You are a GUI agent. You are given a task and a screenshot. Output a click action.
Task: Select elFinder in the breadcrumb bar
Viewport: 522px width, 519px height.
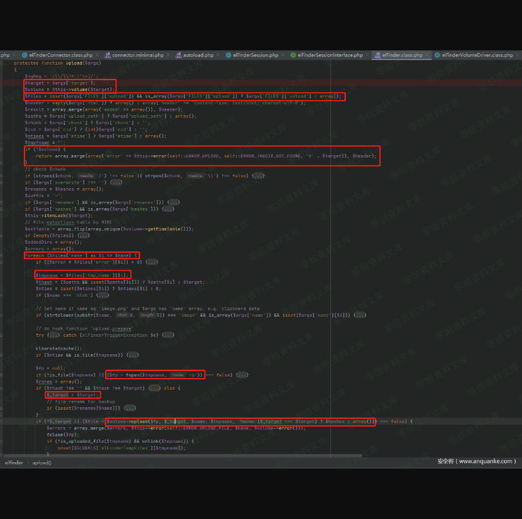(x=14, y=462)
